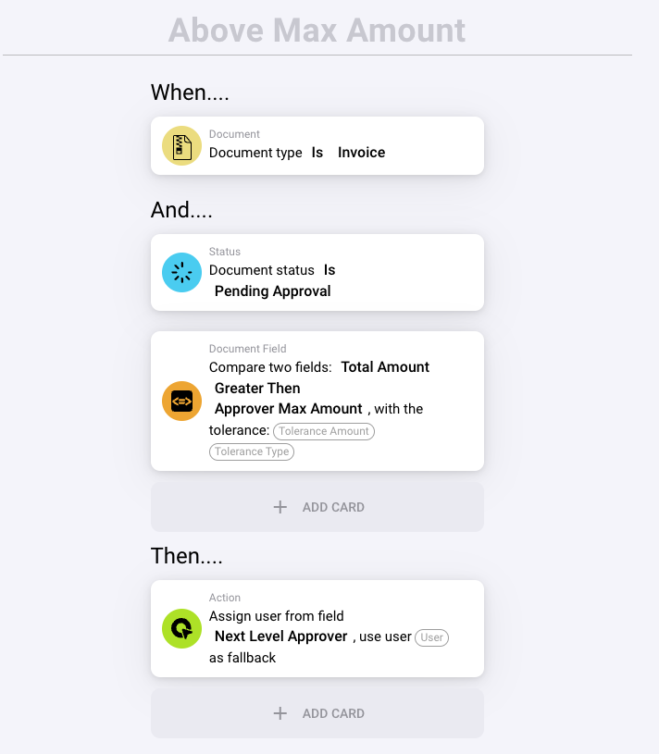Add a card under the And conditions

[x=317, y=507]
